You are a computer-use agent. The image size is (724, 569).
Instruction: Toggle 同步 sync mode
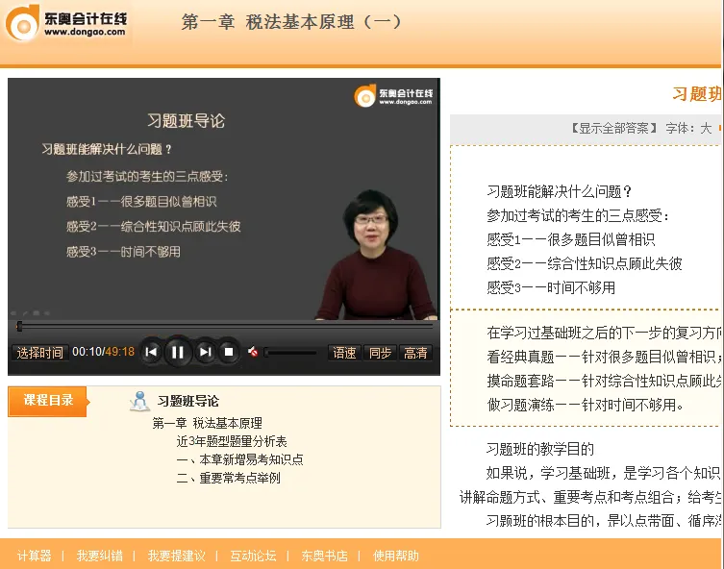point(380,353)
